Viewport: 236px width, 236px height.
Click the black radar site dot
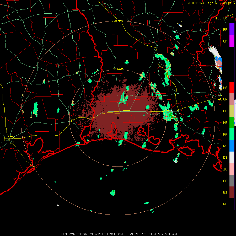pos(118,118)
